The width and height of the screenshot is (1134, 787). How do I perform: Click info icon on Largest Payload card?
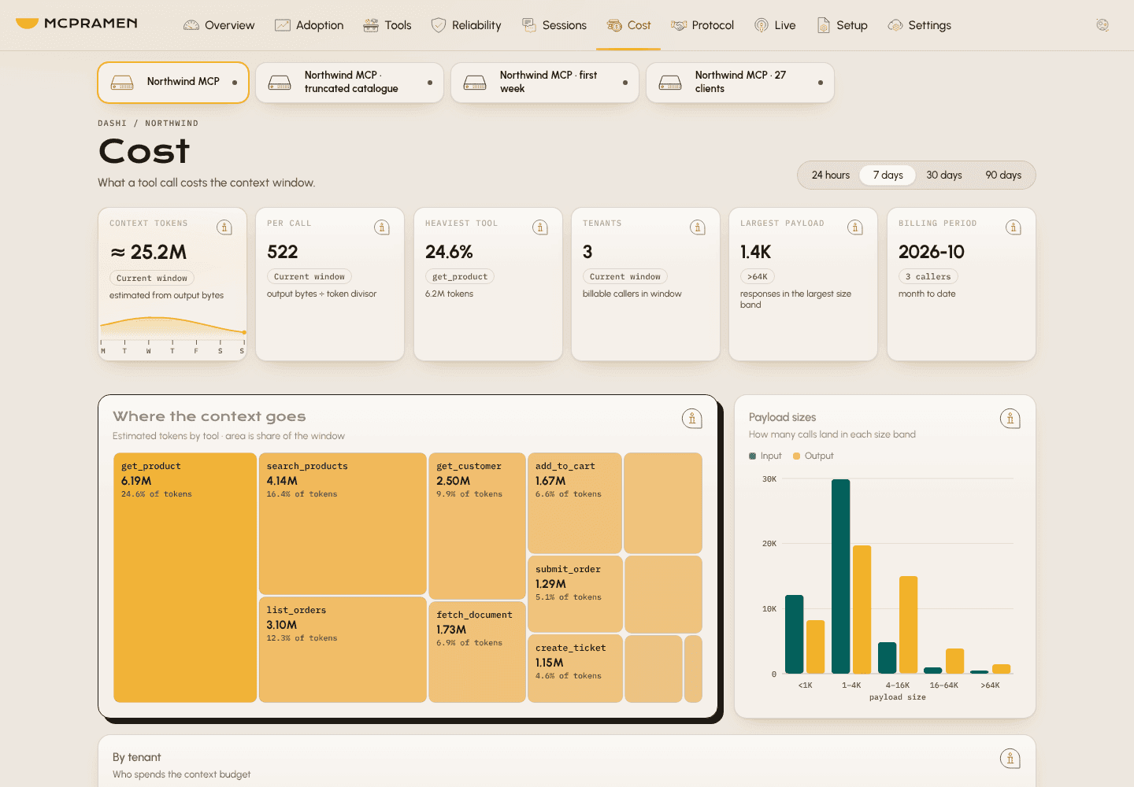[855, 227]
